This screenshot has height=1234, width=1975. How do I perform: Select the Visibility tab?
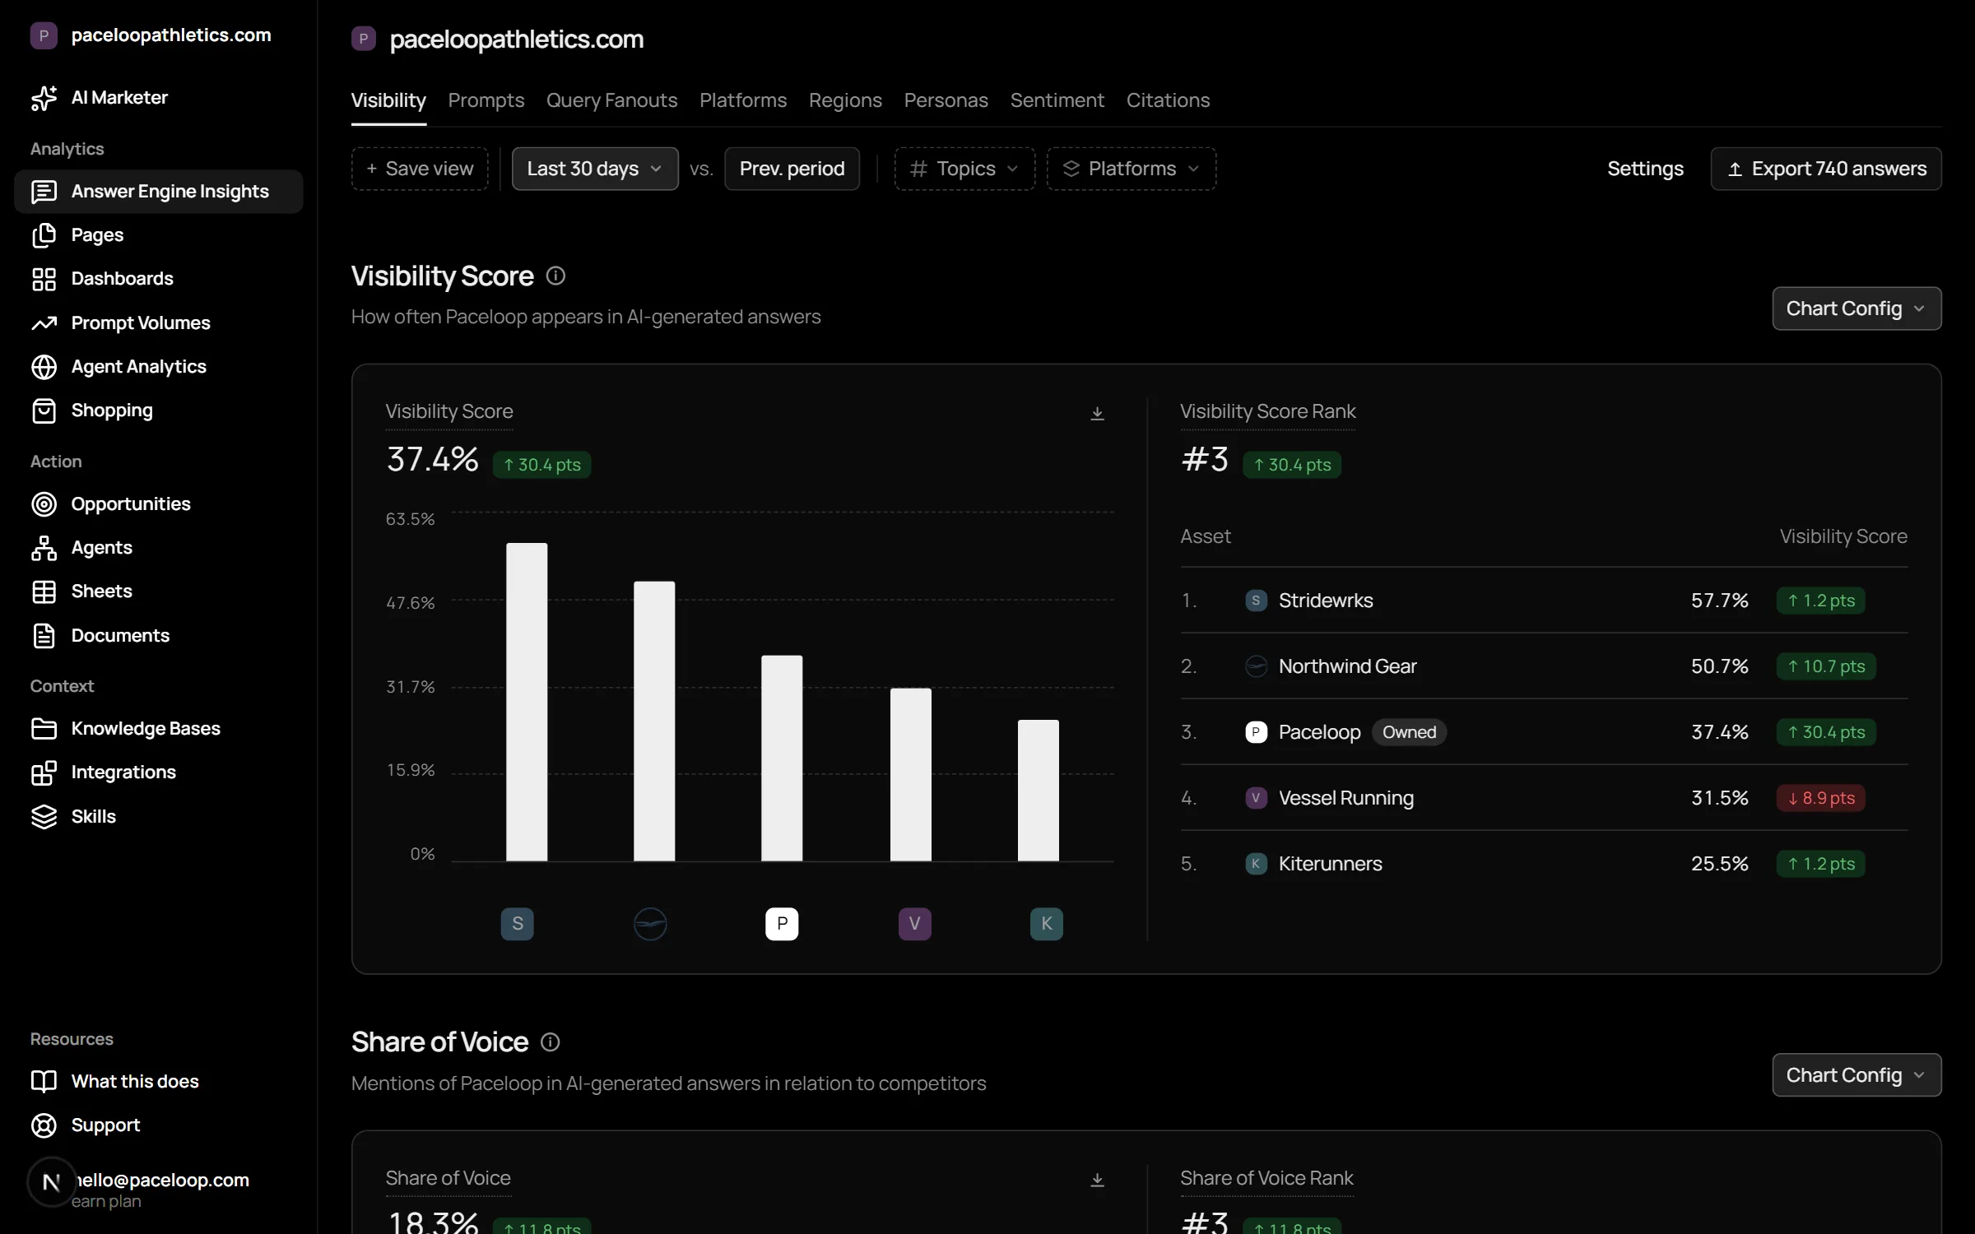[388, 100]
